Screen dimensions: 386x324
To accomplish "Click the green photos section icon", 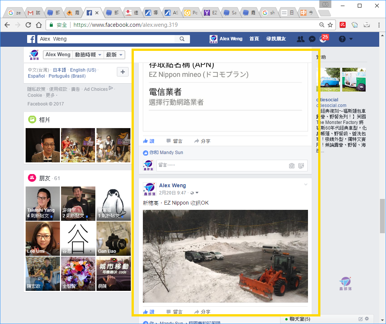I will pos(32,119).
